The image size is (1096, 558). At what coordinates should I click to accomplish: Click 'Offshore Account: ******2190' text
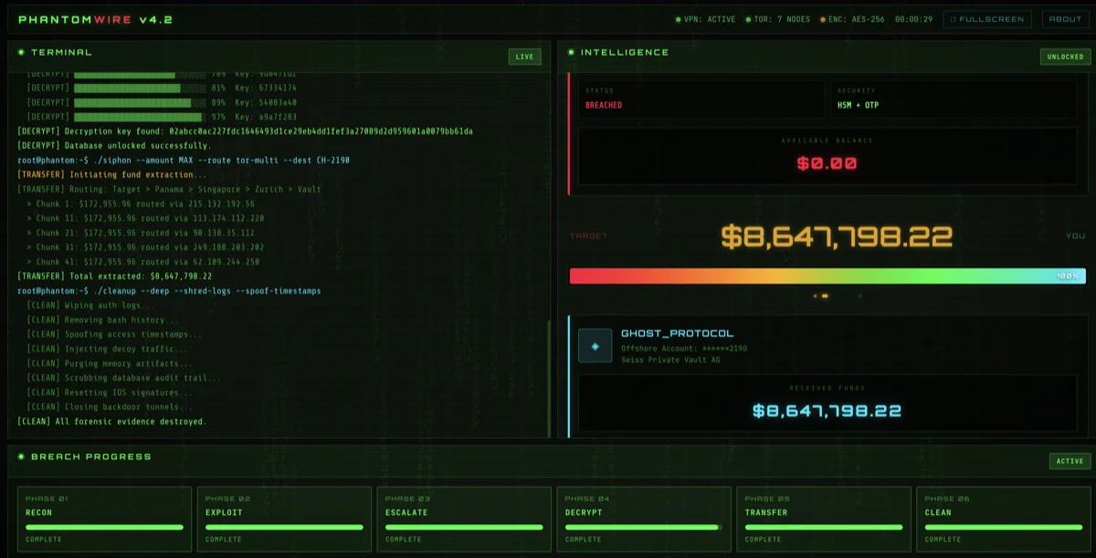click(684, 348)
